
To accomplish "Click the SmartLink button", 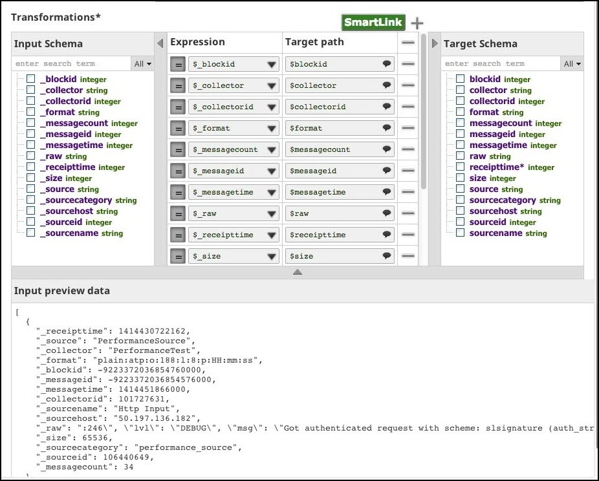I will pos(373,21).
